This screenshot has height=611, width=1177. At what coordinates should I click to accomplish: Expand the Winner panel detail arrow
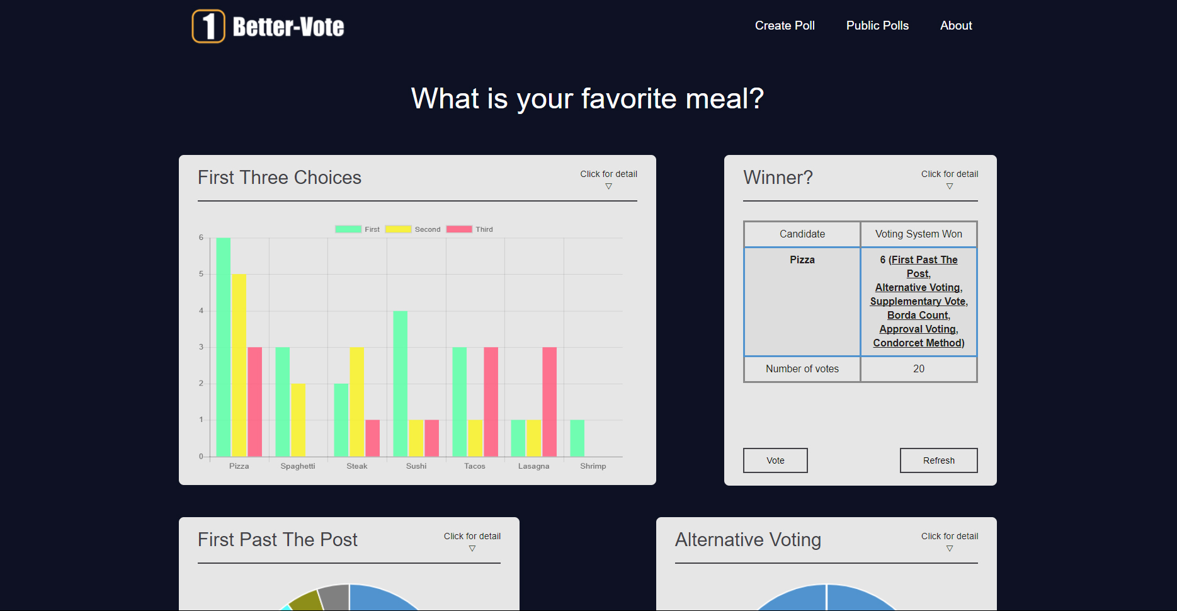click(x=950, y=186)
